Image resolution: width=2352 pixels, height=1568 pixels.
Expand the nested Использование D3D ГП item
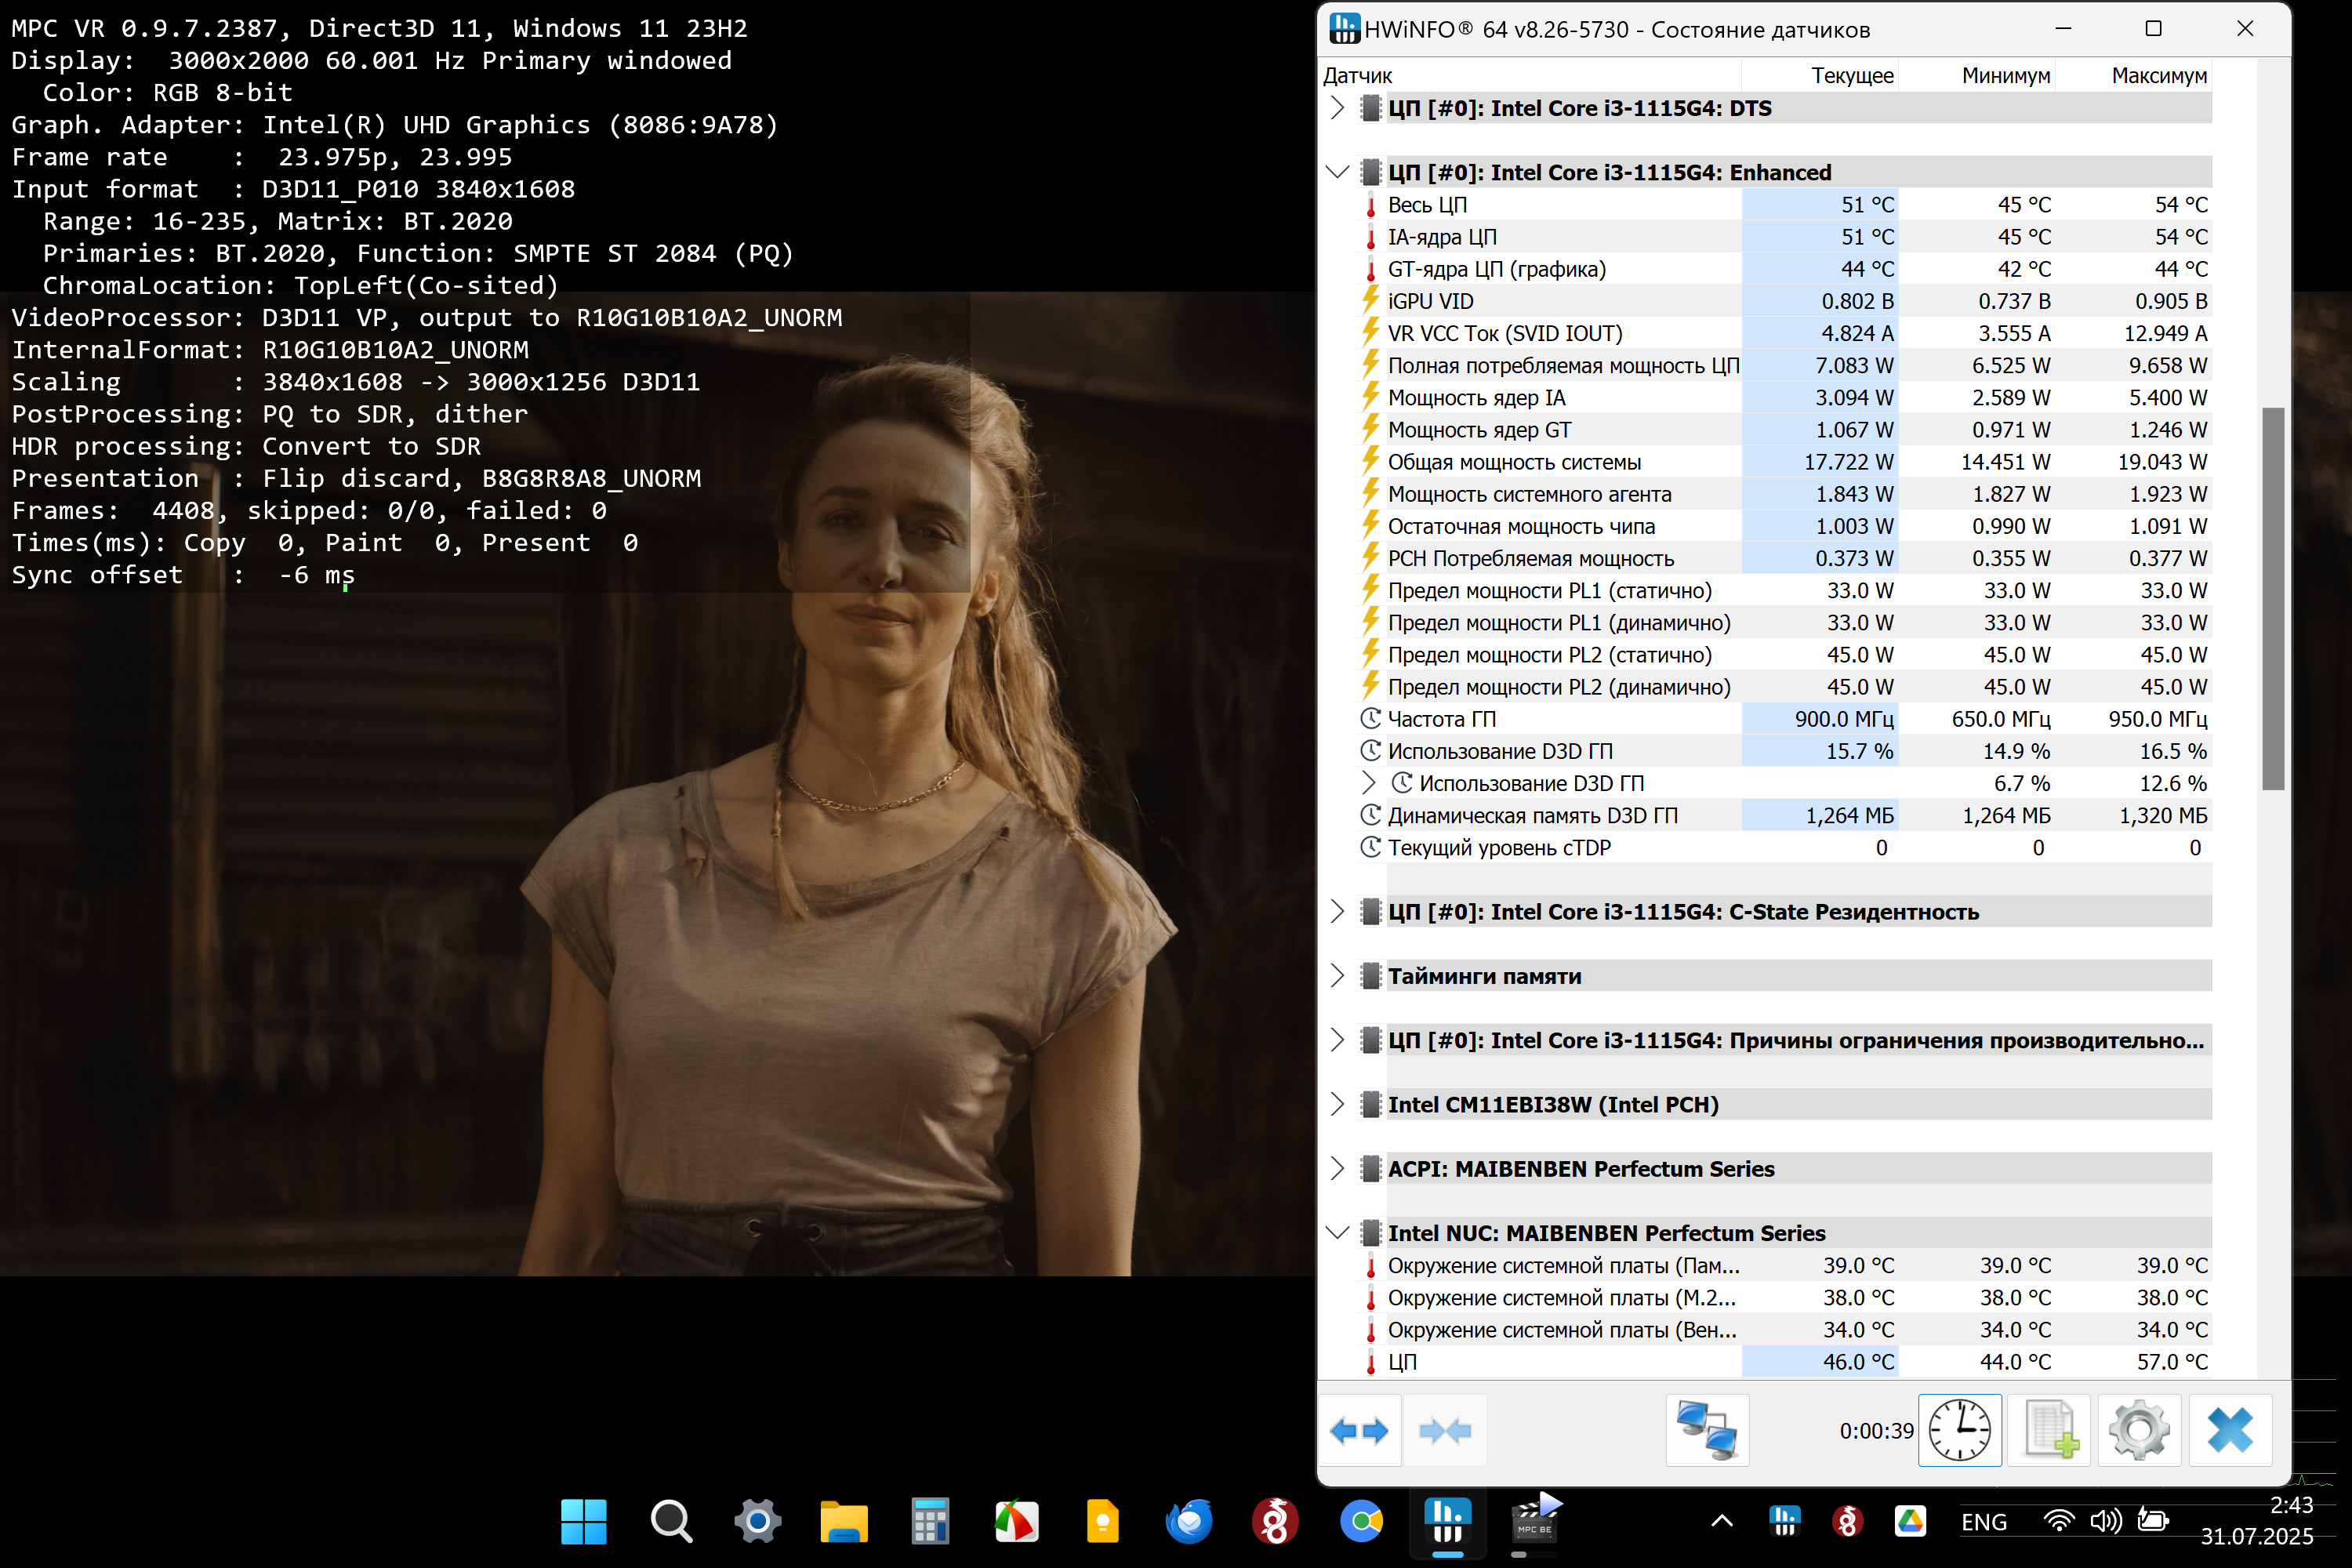tap(1368, 783)
